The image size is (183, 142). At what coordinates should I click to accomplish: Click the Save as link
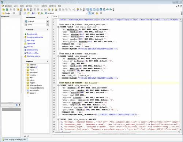(x=30, y=47)
